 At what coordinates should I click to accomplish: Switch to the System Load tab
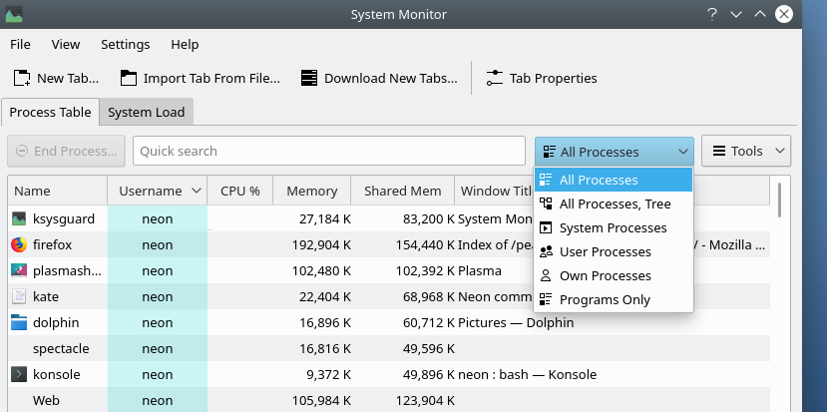[146, 113]
